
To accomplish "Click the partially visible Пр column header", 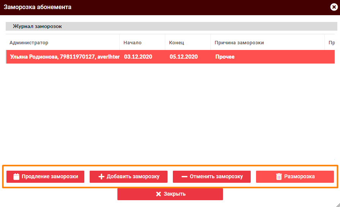I will pos(331,43).
